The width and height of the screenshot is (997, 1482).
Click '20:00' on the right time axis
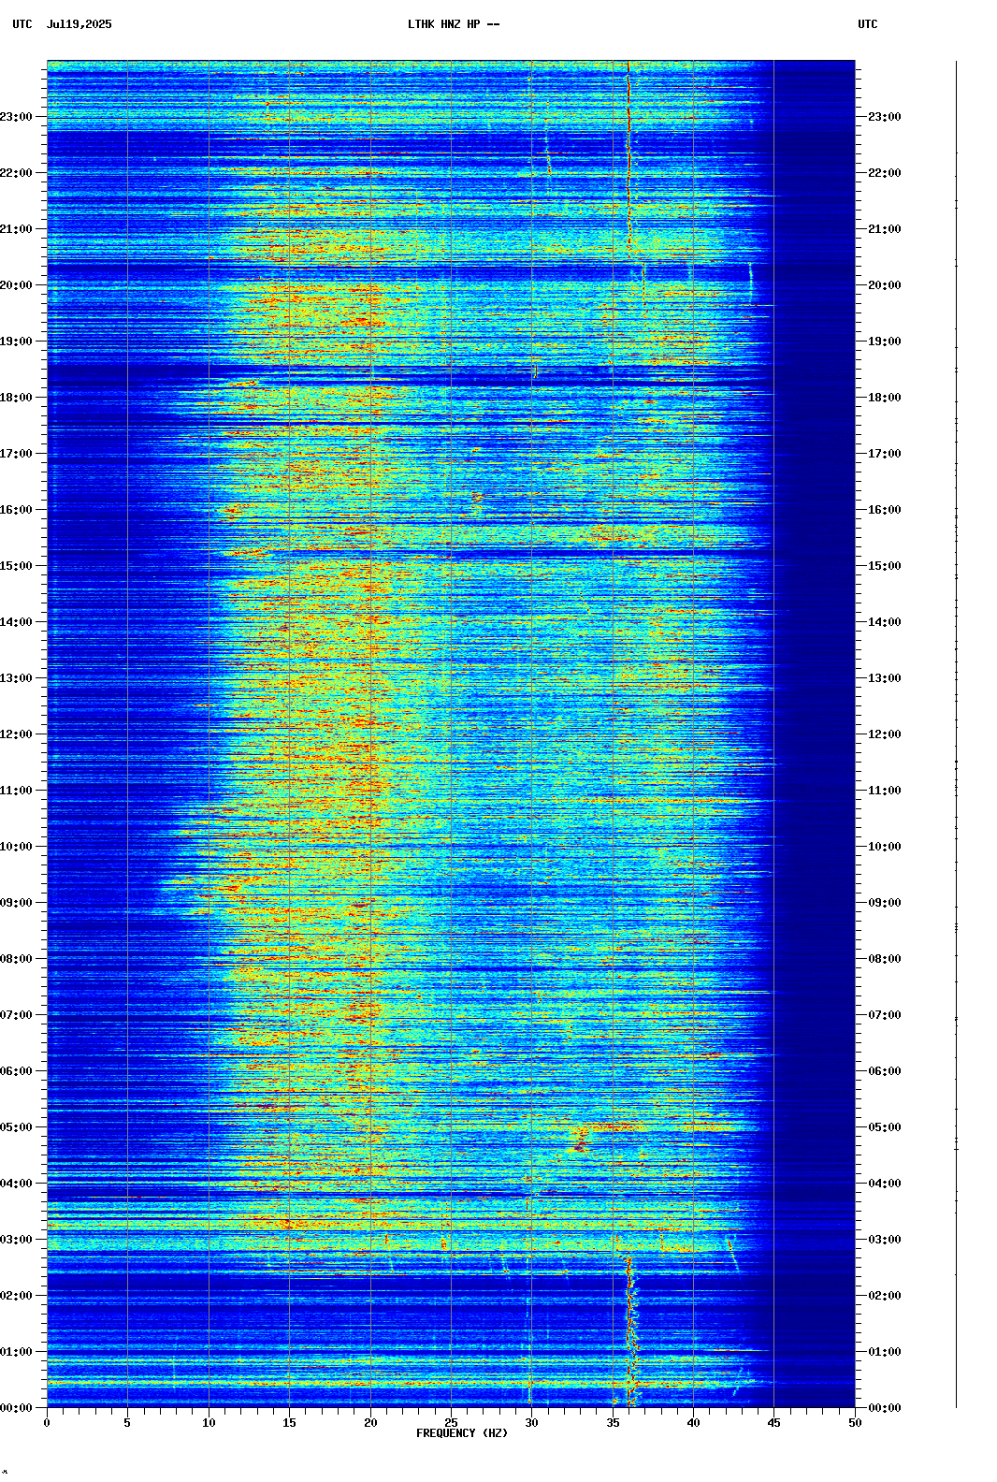click(885, 285)
